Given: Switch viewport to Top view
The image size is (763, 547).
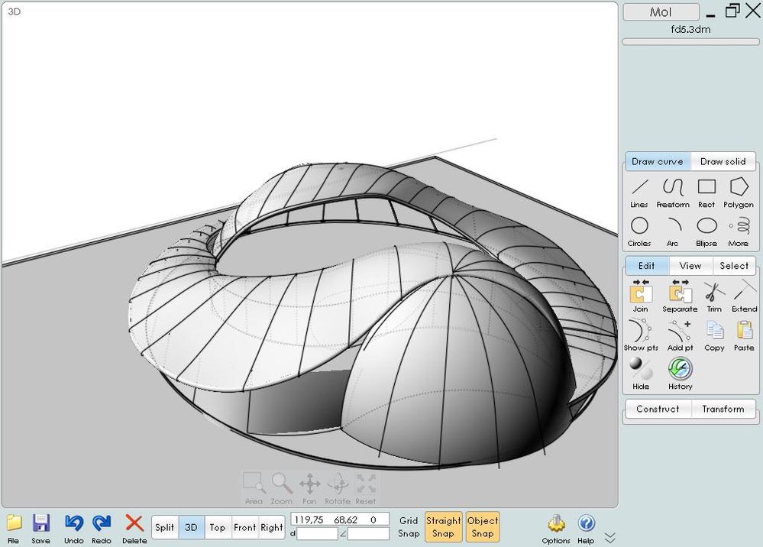Looking at the screenshot, I should click(218, 527).
